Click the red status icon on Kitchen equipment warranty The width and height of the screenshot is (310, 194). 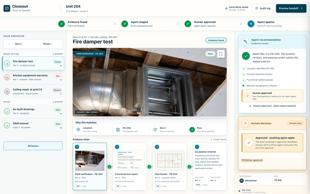click(x=7, y=78)
